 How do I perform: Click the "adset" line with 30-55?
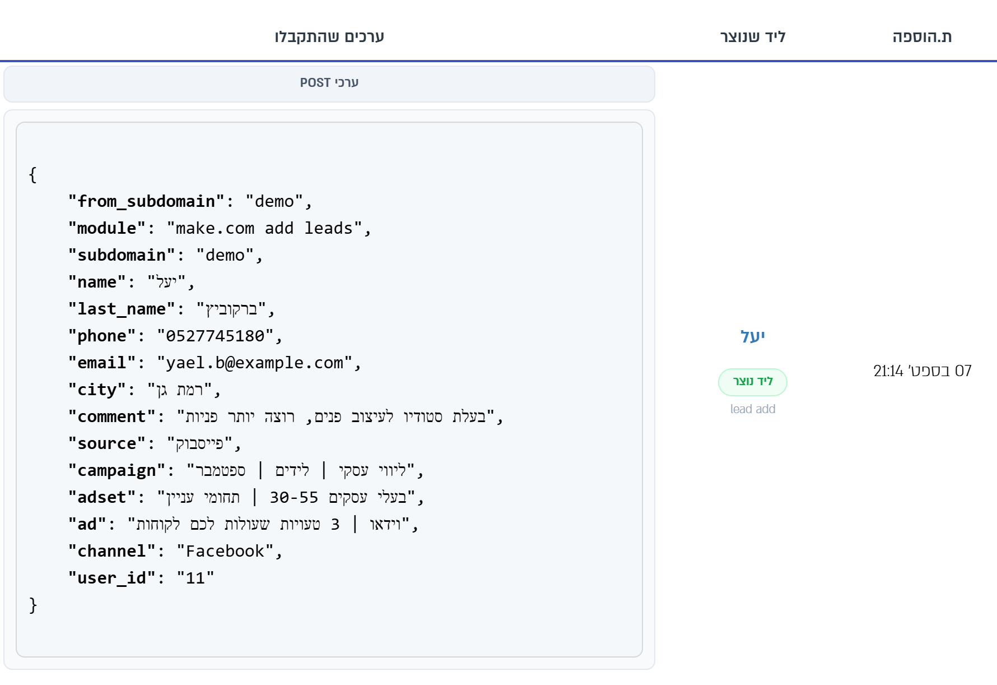click(245, 497)
